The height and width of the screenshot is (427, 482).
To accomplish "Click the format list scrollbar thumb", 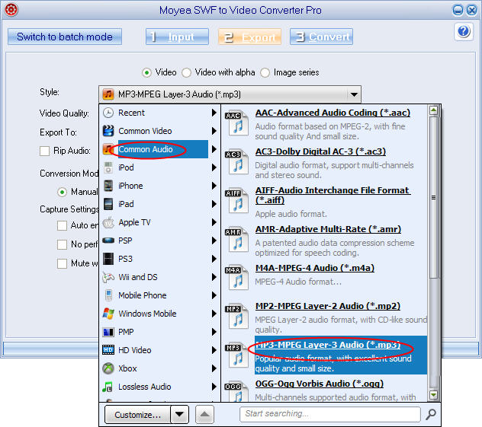I will pos(433,198).
